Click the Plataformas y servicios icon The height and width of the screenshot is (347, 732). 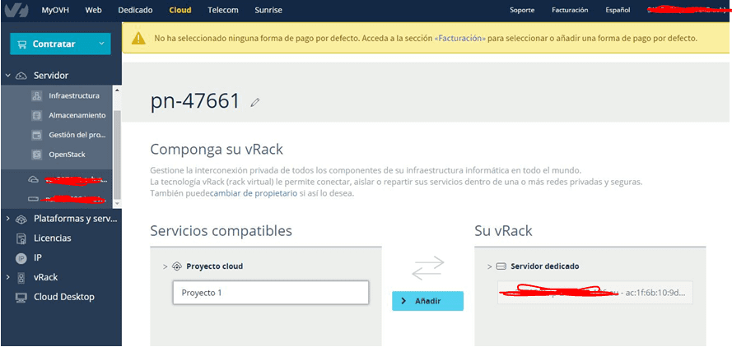[x=21, y=220]
